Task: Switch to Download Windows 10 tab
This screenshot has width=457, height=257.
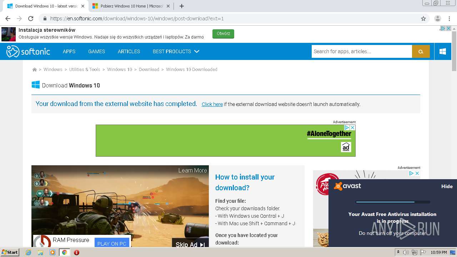Action: point(46,6)
